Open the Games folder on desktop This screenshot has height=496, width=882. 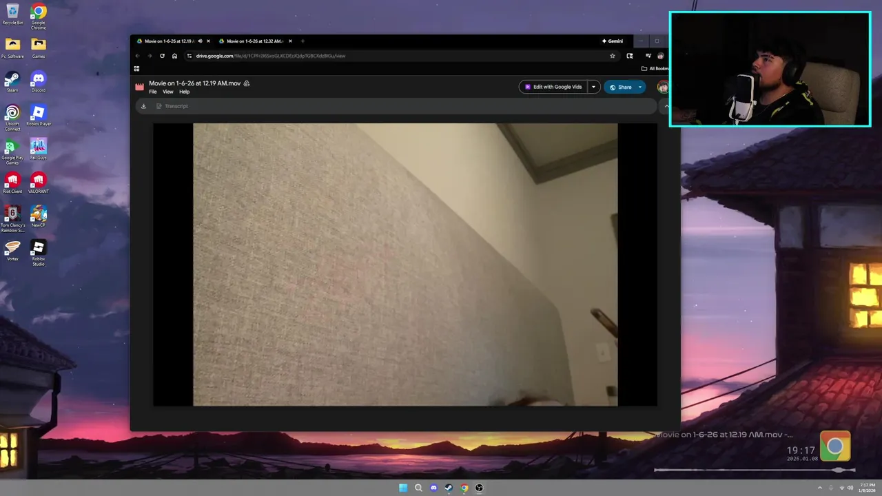[39, 48]
